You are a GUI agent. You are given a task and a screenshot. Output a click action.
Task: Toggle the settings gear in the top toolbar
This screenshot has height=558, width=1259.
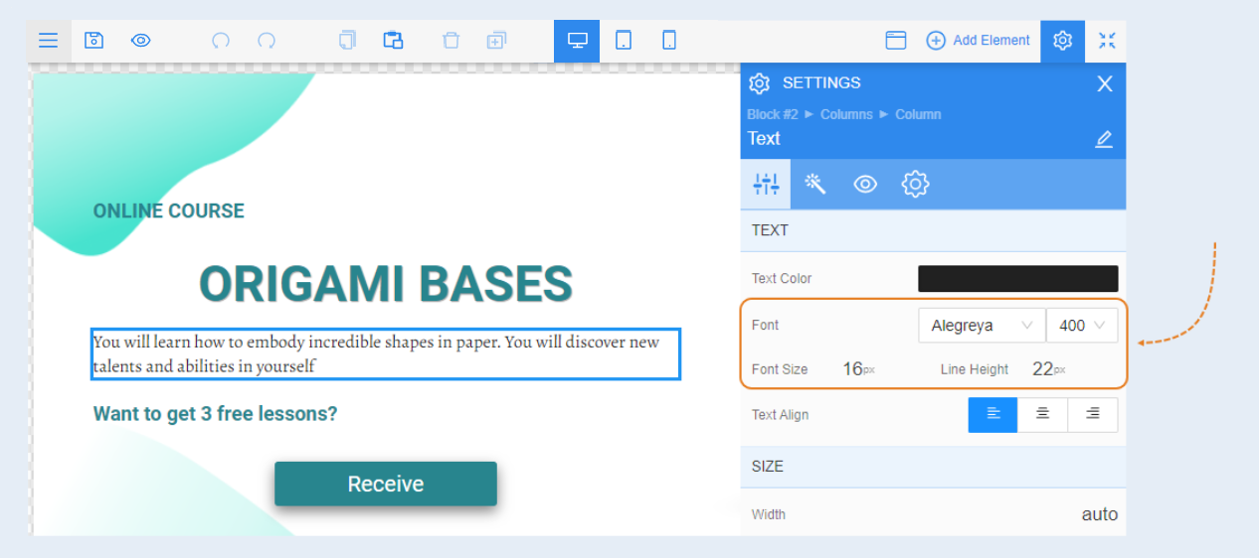[1062, 41]
